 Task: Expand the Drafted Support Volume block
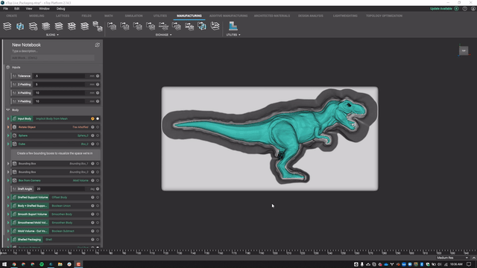click(8, 197)
